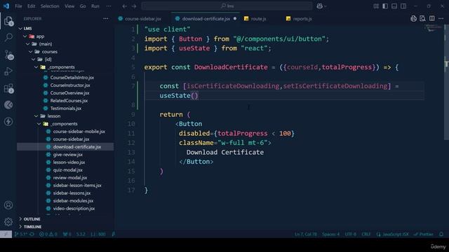The height and width of the screenshot is (252, 449).
Task: Click Ln 7, Col 78 cursor position
Action: [x=306, y=234]
